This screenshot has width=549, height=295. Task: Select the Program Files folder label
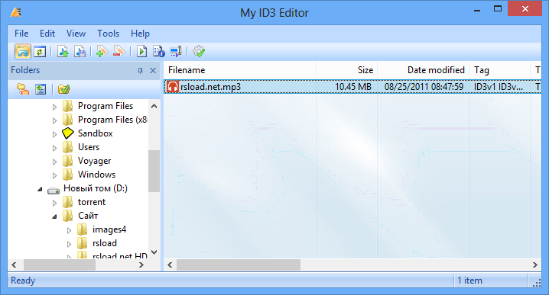click(x=106, y=106)
